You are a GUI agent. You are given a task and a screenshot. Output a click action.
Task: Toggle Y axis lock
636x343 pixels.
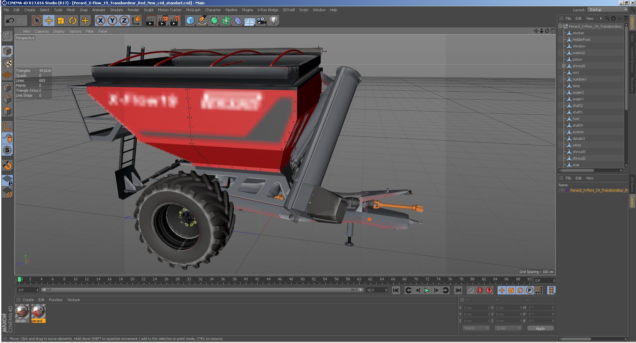tap(112, 21)
